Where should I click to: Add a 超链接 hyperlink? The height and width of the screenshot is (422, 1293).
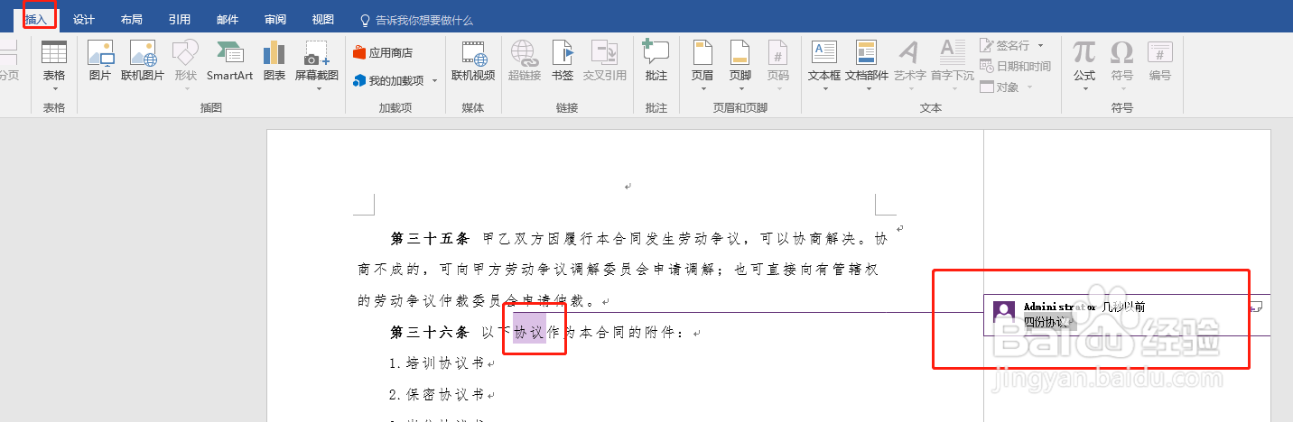click(525, 62)
